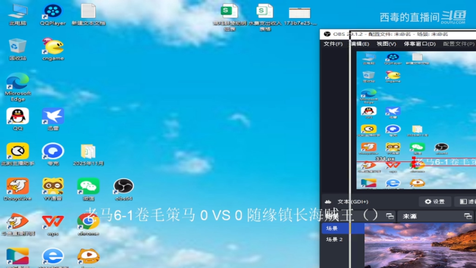Pop out the 来源 dock panel

click(x=468, y=216)
